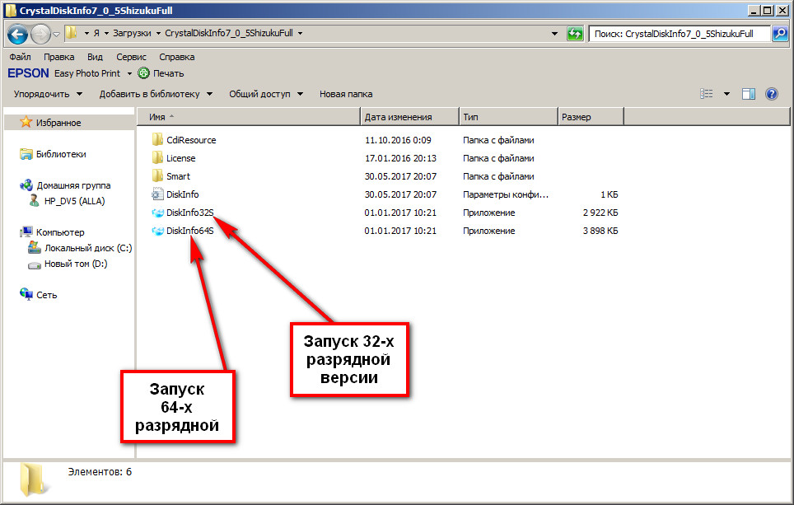794x505 pixels.
Task: Click the License folder icon
Action: (x=157, y=158)
